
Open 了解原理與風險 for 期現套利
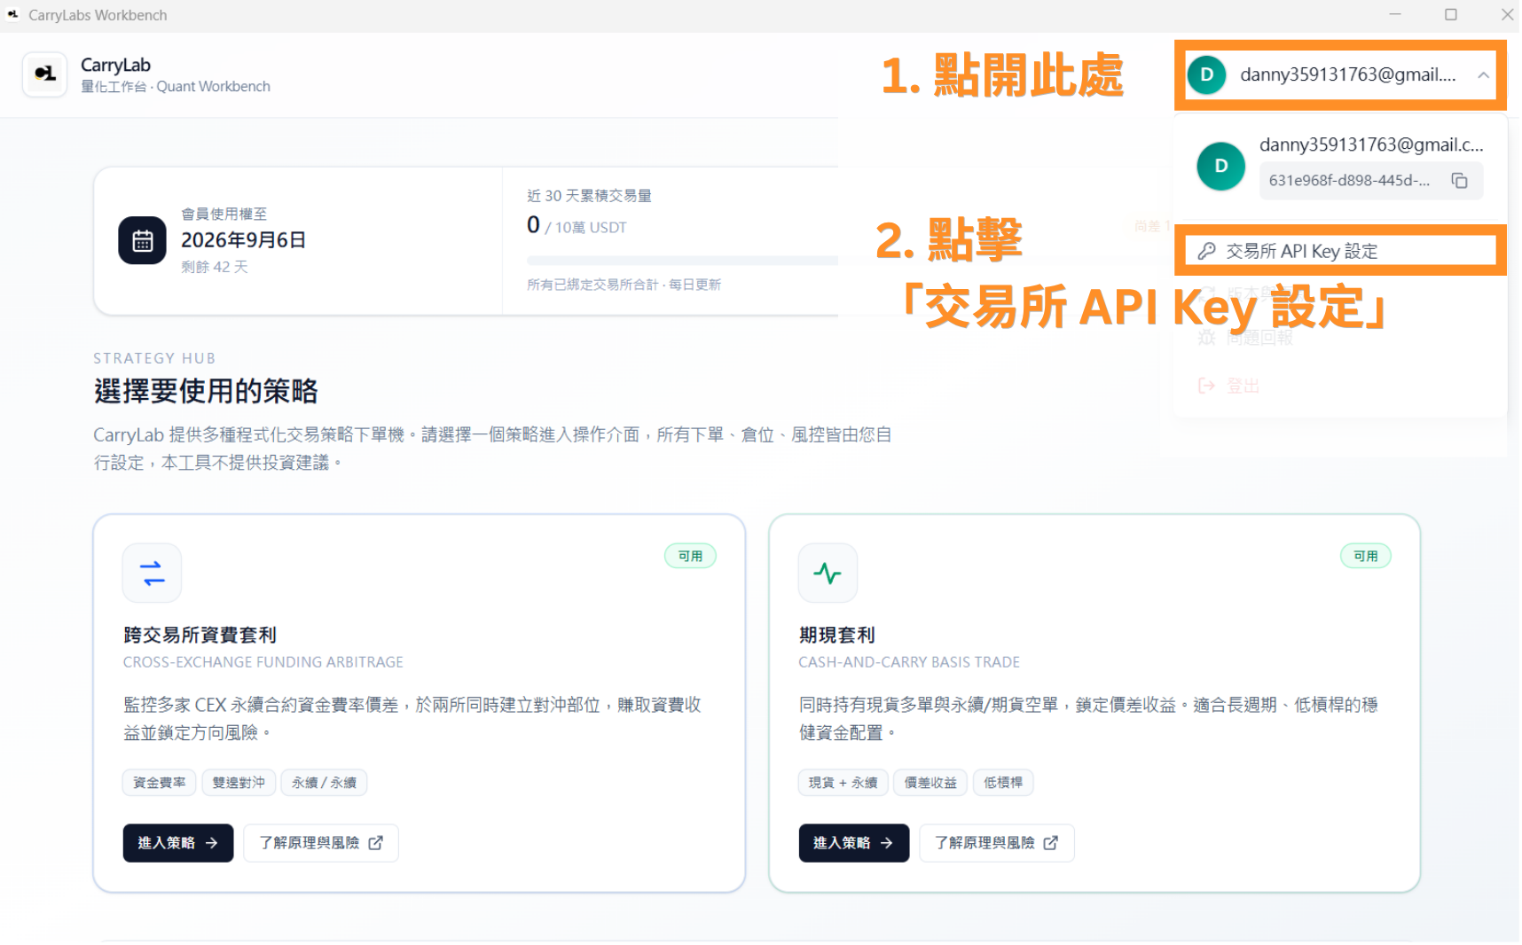(x=997, y=843)
